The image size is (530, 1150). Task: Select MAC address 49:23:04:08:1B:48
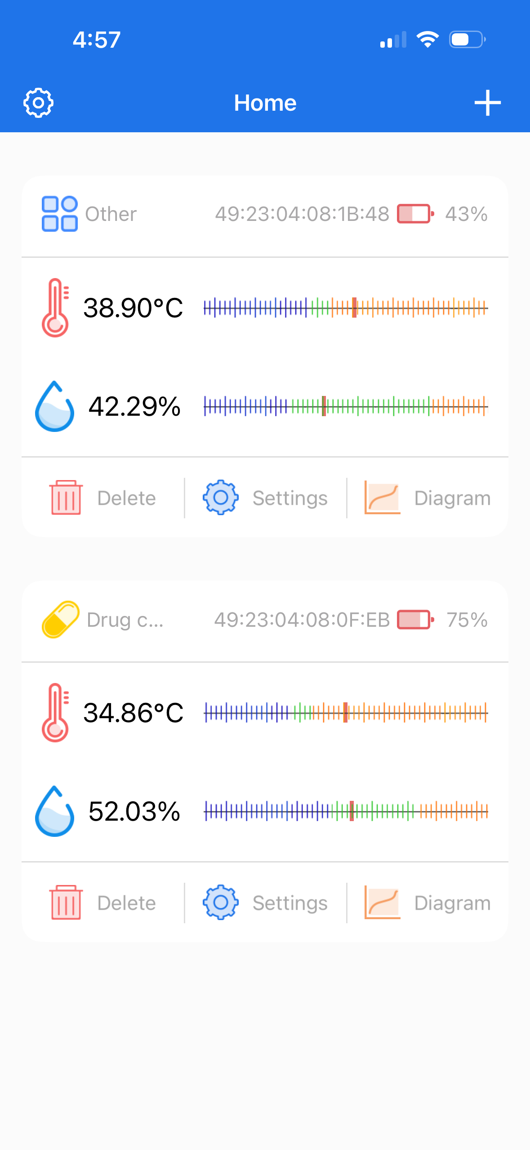(302, 214)
